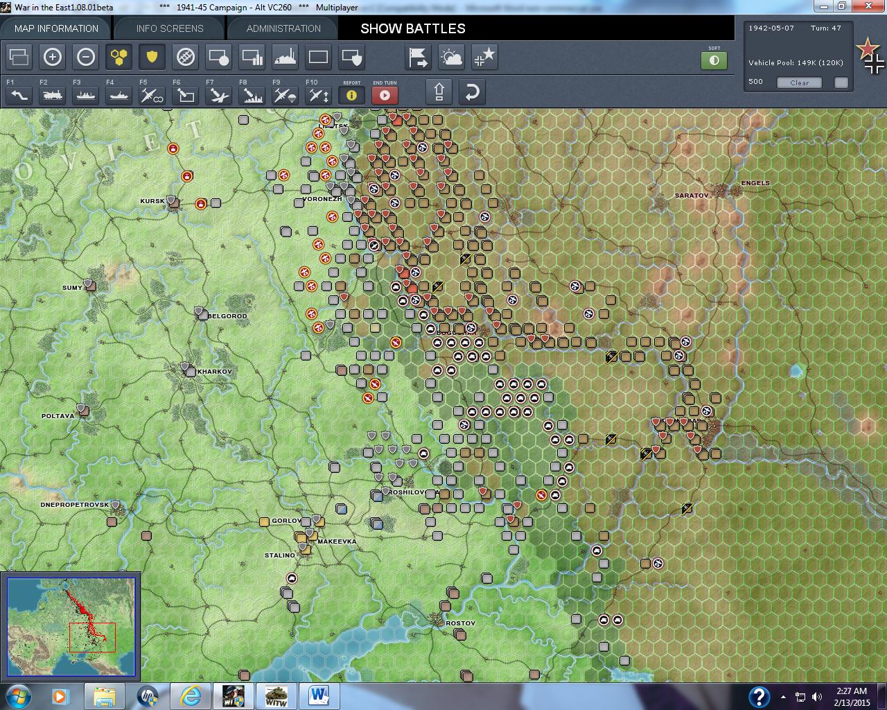The width and height of the screenshot is (887, 710).
Task: Select F5 air recon plane icon
Action: (x=152, y=94)
